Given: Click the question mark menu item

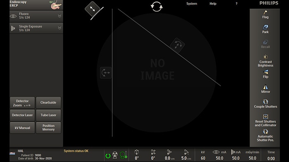Looking at the screenshot, I should coord(237,4).
